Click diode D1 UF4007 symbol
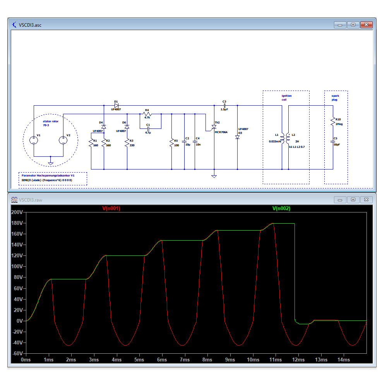The height and width of the screenshot is (387, 387). (116, 105)
